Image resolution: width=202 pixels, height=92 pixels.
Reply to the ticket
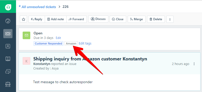coord(37,19)
